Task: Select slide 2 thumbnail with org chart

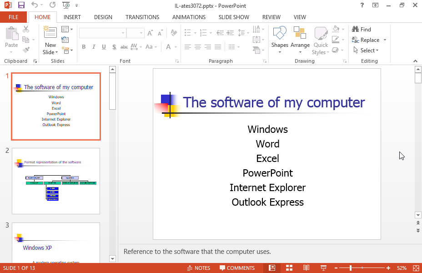Action: (56, 181)
